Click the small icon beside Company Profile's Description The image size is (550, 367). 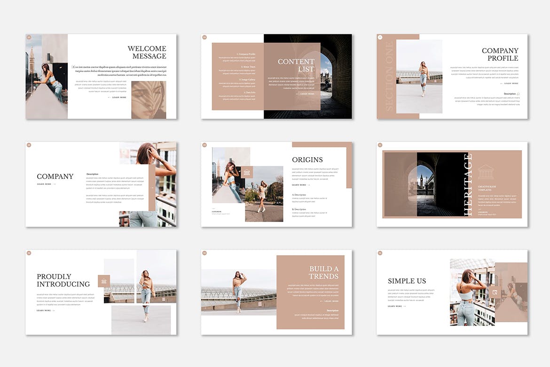click(x=518, y=94)
